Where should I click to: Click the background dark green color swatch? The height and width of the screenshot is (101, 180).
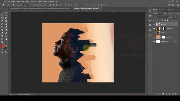(5, 48)
